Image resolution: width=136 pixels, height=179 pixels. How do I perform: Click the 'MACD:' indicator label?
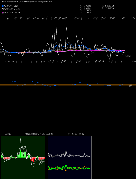(x=8, y=134)
